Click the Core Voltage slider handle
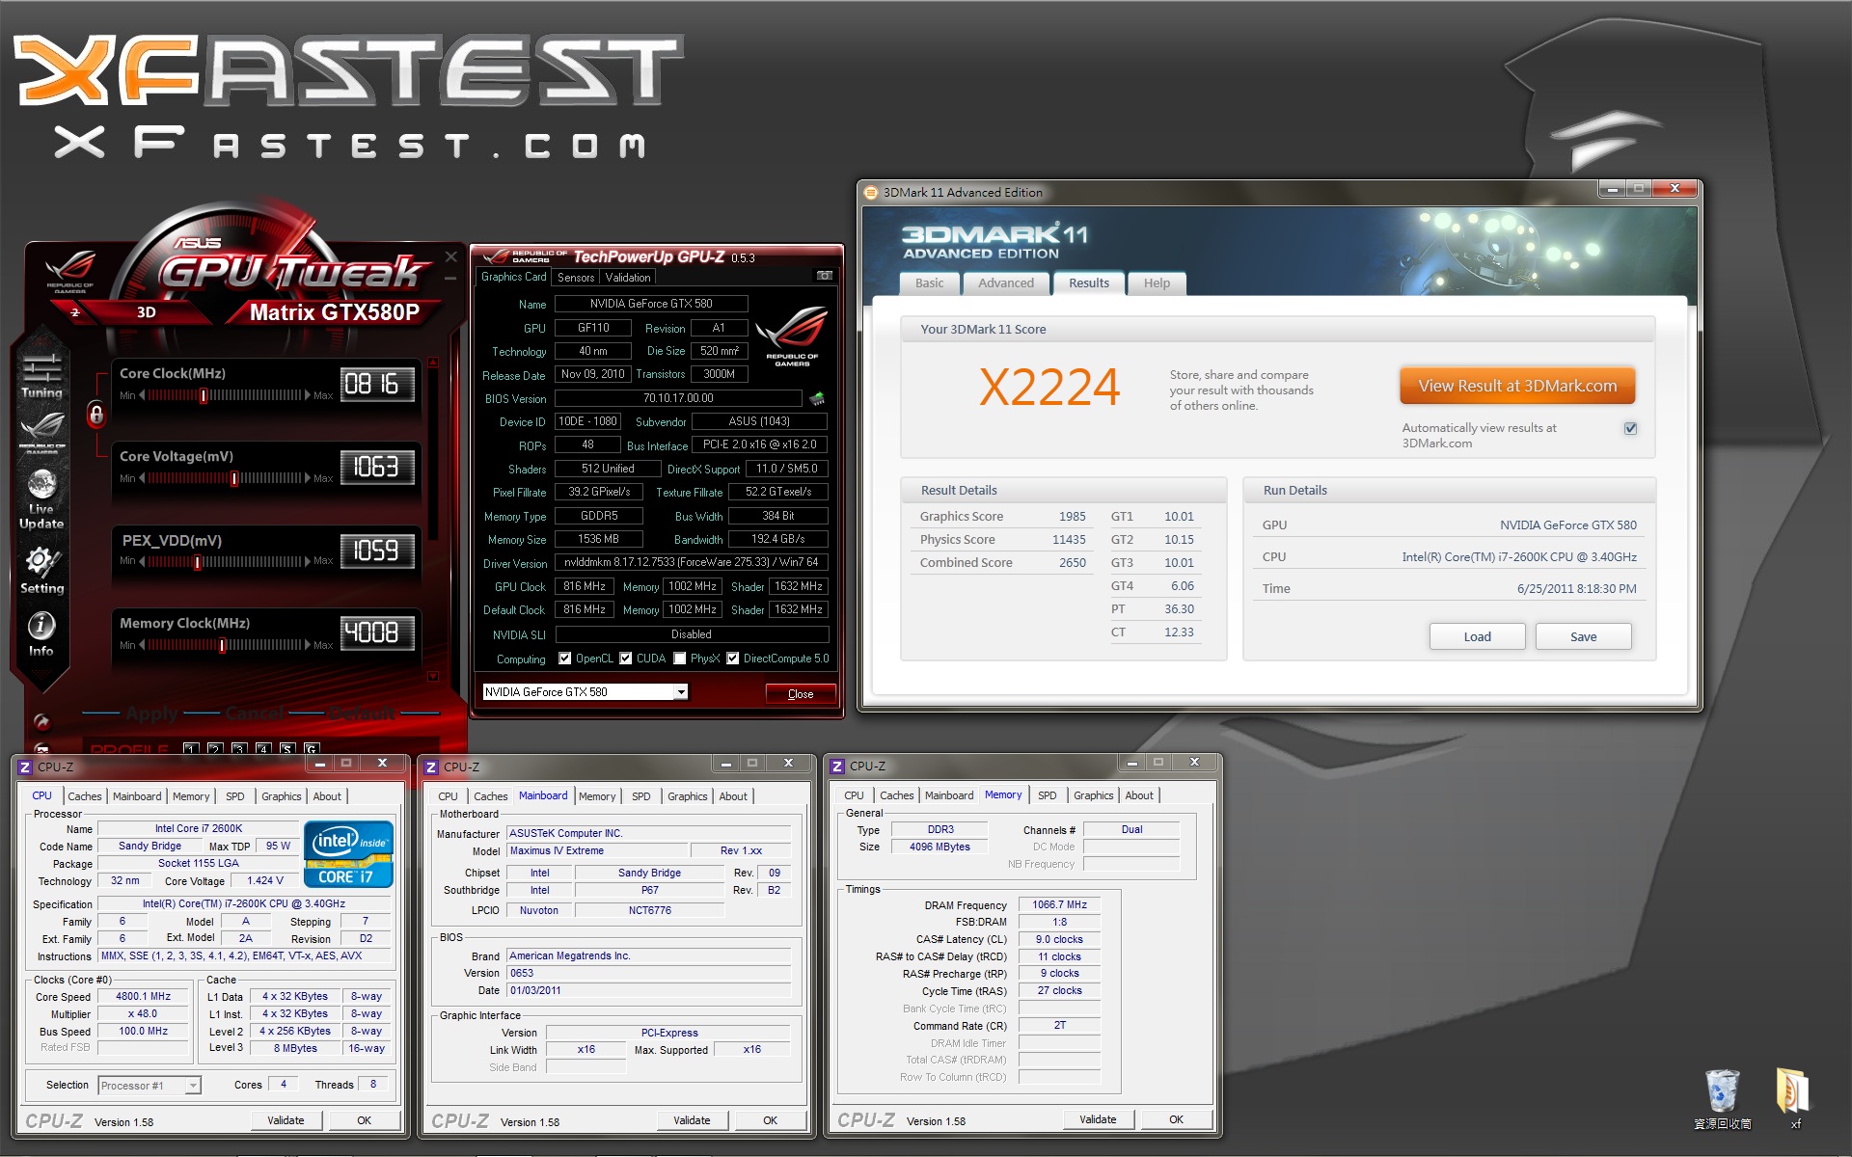Screen dimensions: 1852x1157 click(233, 478)
